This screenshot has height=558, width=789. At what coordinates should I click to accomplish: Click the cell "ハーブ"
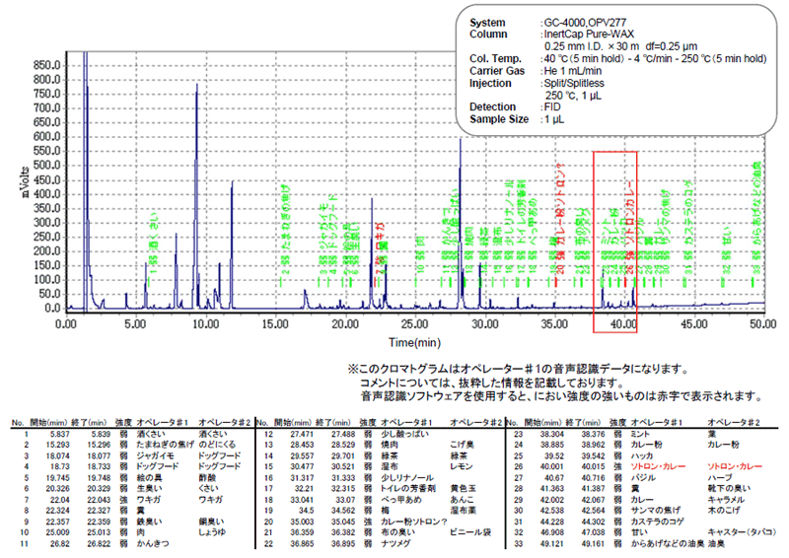pos(719,478)
